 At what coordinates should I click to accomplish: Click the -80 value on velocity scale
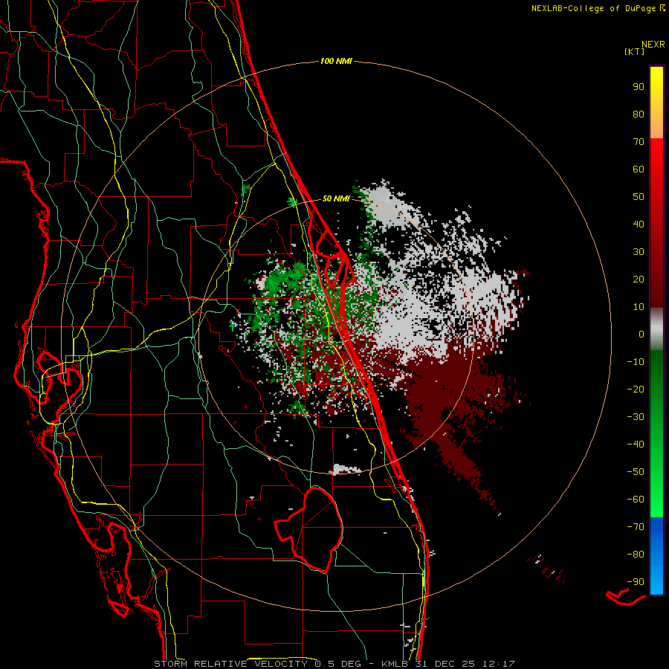(636, 555)
